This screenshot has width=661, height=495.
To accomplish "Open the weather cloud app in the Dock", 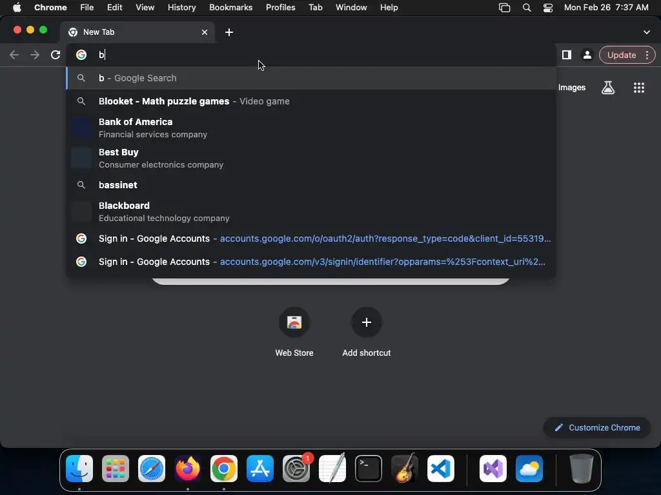I will click(529, 469).
